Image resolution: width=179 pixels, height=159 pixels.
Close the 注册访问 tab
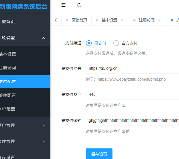pos(159,20)
